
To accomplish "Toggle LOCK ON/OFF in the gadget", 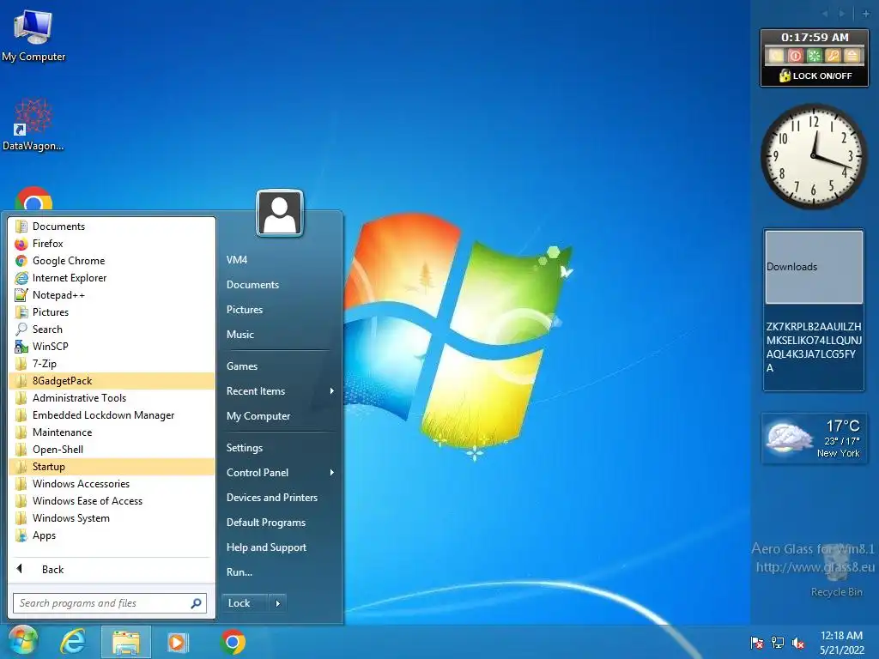I will tap(815, 76).
